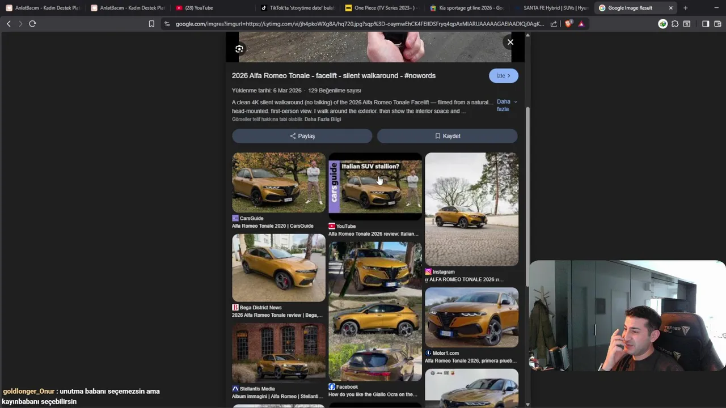
Task: Toggle the browser sidebar panel icon
Action: click(706, 24)
